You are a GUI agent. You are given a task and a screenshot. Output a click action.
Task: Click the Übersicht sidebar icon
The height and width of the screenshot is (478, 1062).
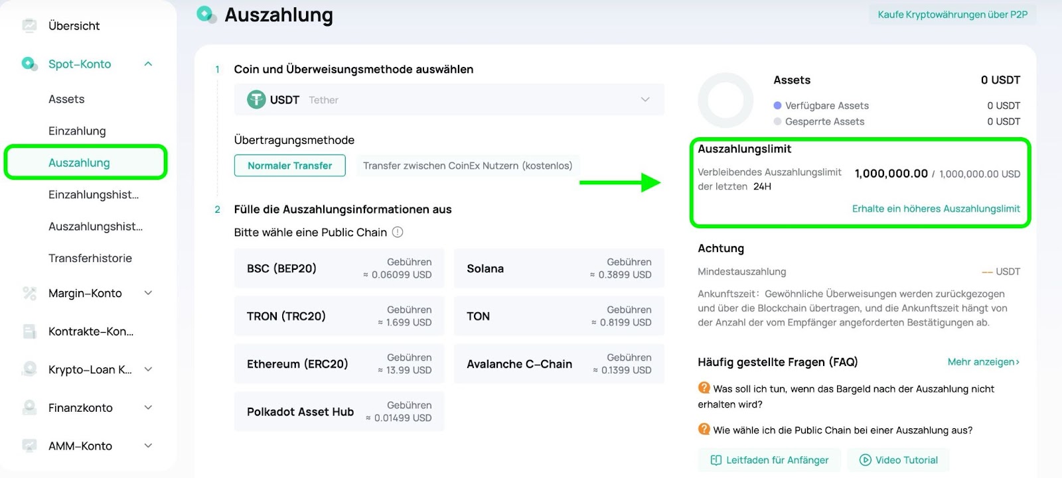[x=29, y=26]
